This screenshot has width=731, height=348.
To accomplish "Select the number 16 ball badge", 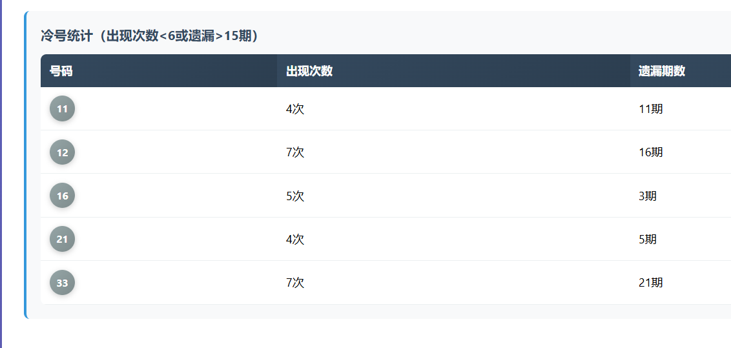I will [x=62, y=196].
